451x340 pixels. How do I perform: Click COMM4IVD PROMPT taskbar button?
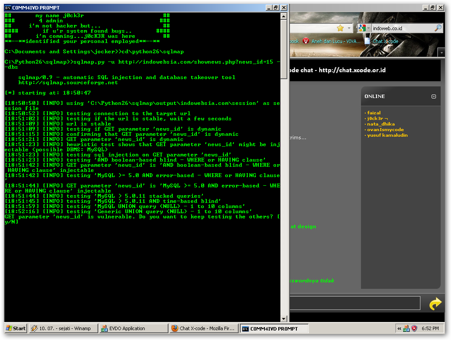tap(274, 328)
